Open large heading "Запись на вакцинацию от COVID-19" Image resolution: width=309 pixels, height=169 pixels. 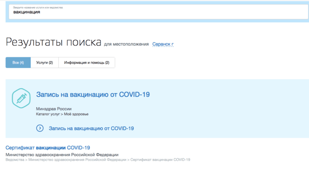point(93,95)
